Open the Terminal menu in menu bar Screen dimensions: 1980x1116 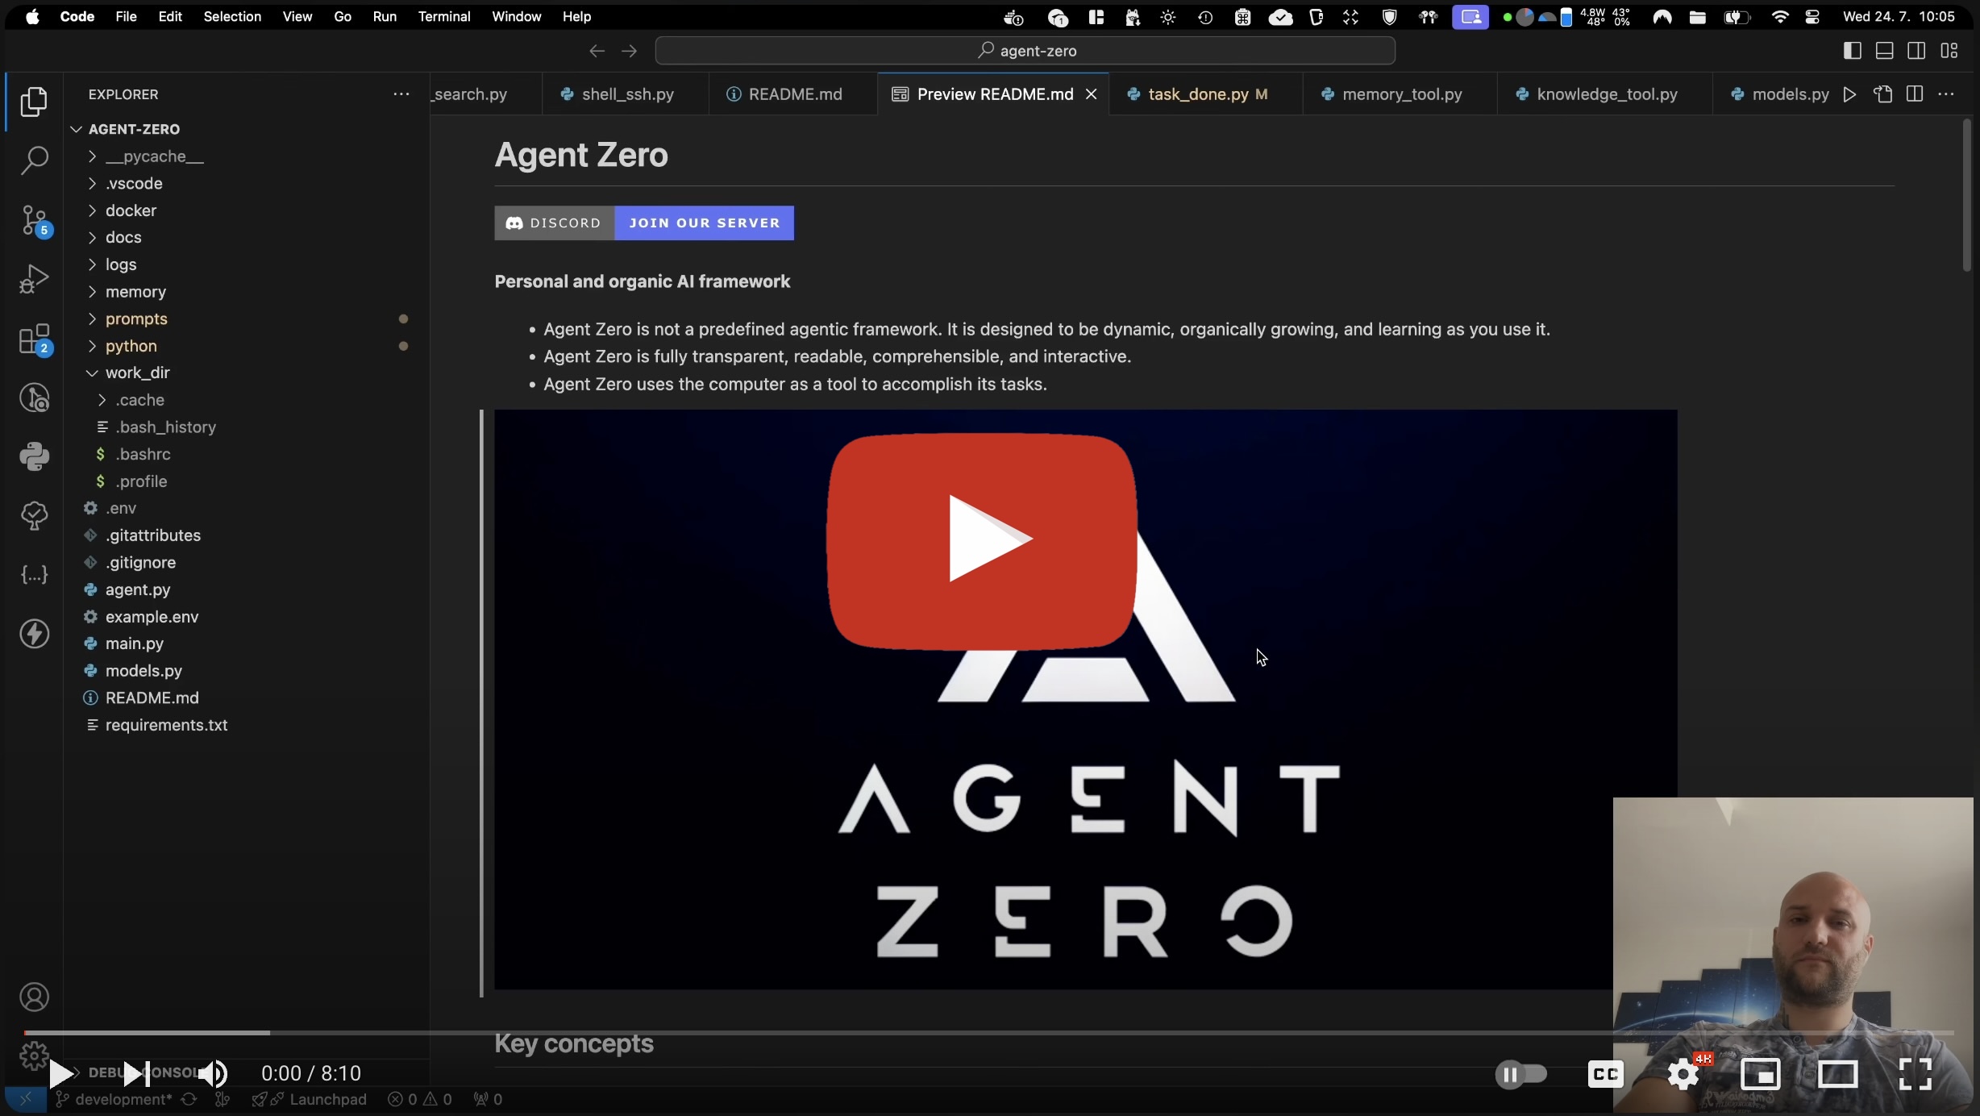(442, 15)
